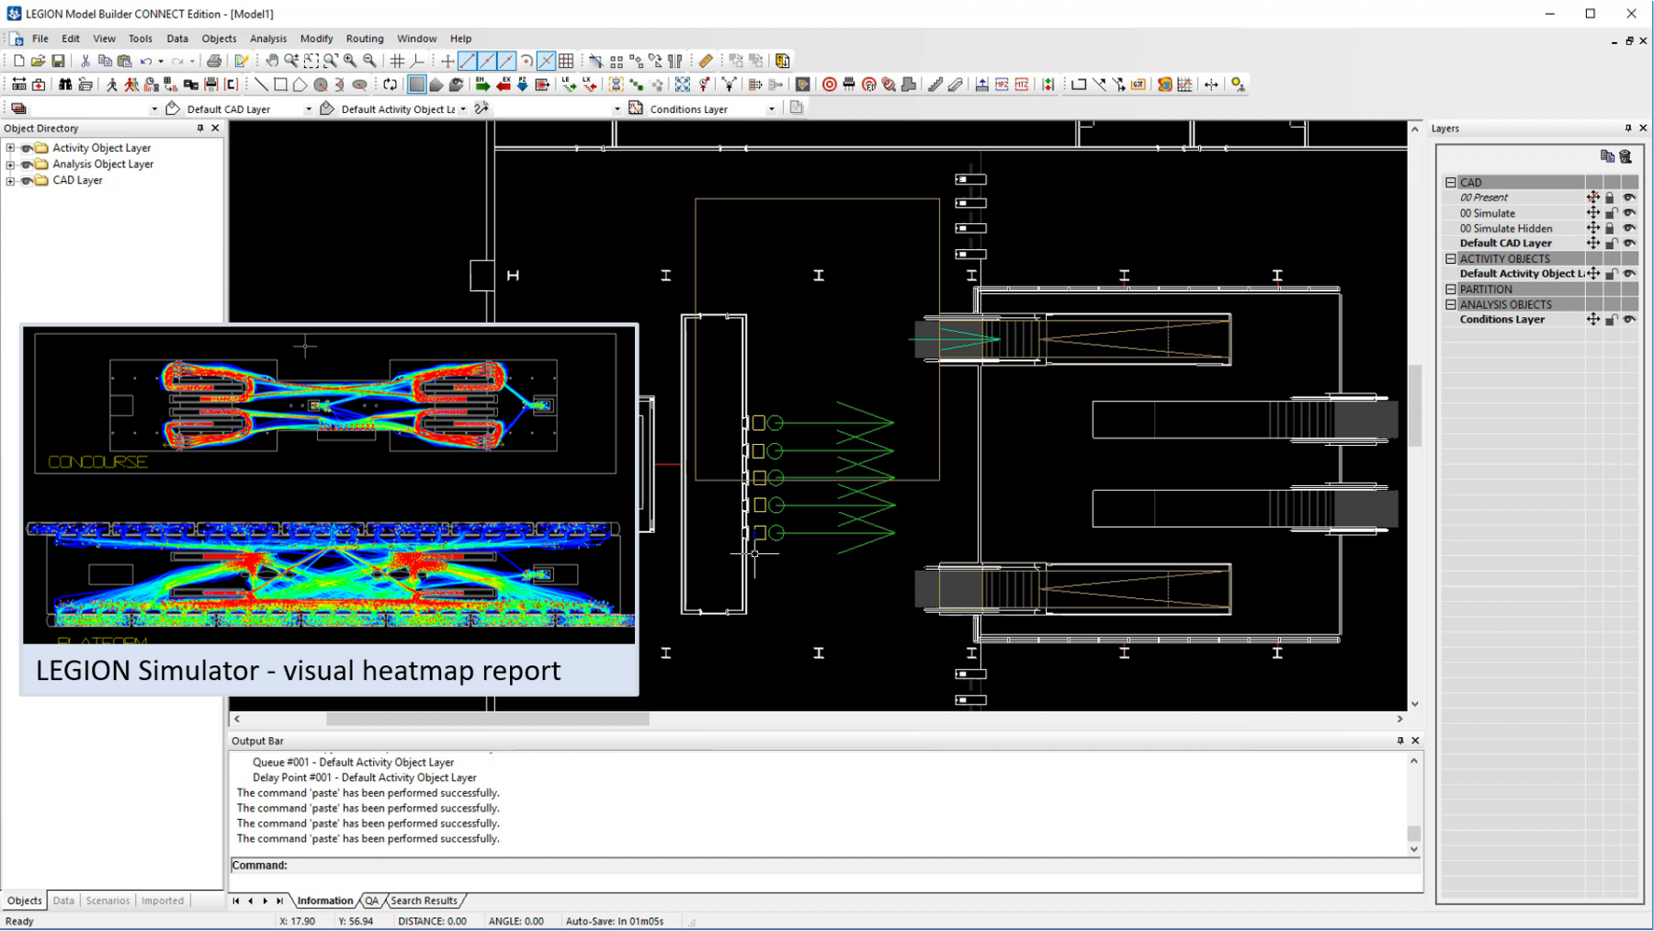This screenshot has height=931, width=1654.
Task: Open the Routing menu
Action: (x=365, y=39)
